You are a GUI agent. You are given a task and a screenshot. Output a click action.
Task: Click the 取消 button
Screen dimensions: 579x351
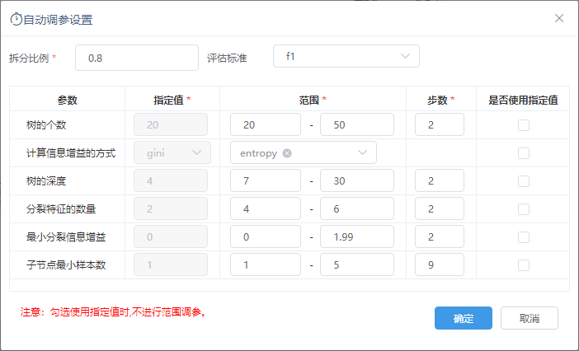click(x=530, y=318)
